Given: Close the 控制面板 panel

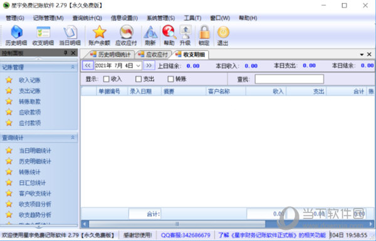Looking at the screenshot, I should pos(73,53).
